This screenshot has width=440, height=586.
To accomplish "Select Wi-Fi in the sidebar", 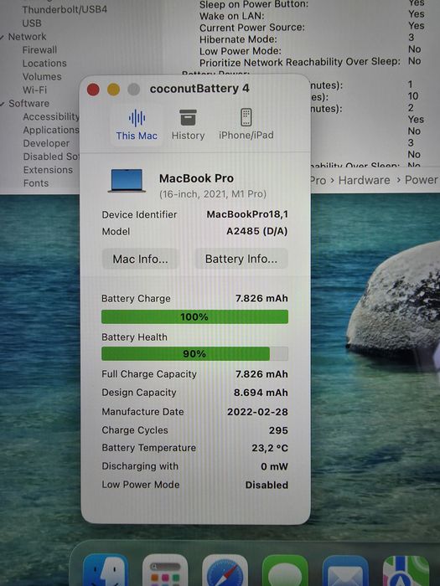I will coord(35,90).
